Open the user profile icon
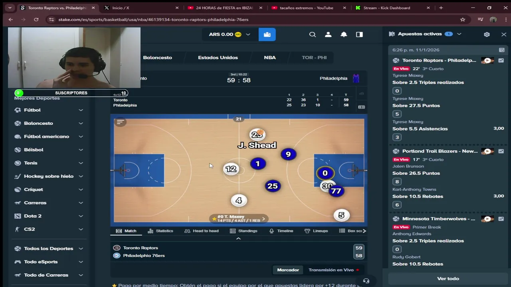Screen dimensions: 511x287 pyautogui.click(x=328, y=34)
